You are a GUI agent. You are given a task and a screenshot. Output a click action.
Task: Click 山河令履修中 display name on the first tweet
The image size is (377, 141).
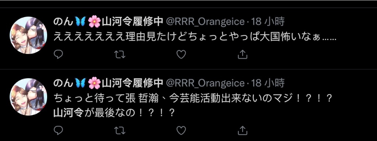point(133,22)
